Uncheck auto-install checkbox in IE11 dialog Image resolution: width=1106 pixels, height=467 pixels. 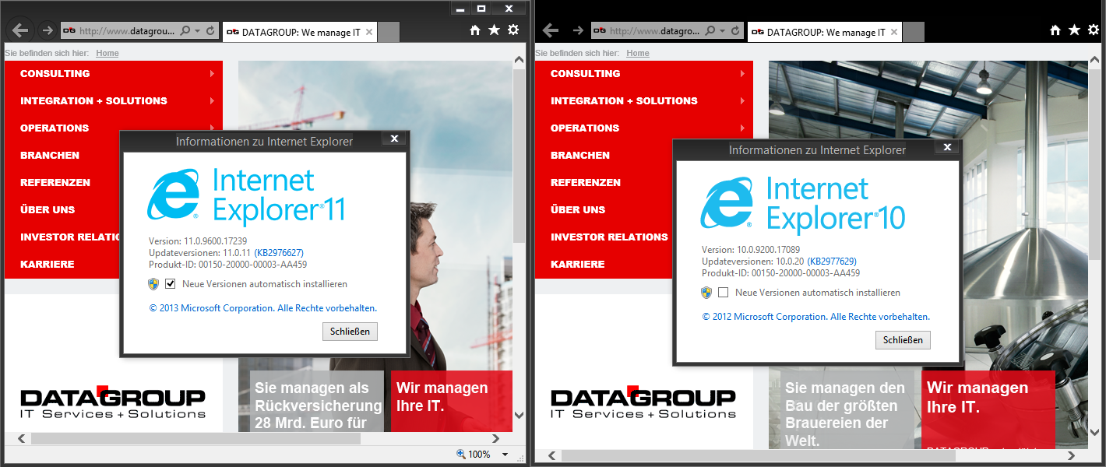click(x=171, y=284)
